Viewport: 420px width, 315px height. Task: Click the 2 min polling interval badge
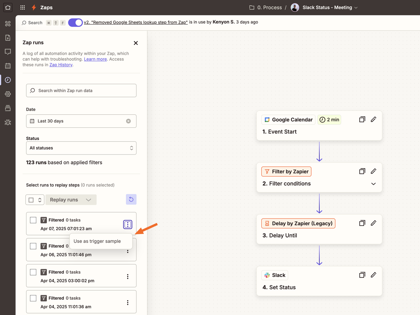[x=329, y=120]
